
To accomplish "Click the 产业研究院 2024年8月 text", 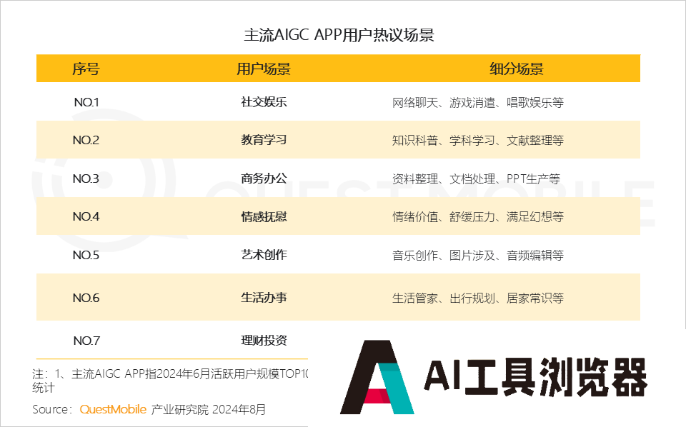I will (208, 410).
